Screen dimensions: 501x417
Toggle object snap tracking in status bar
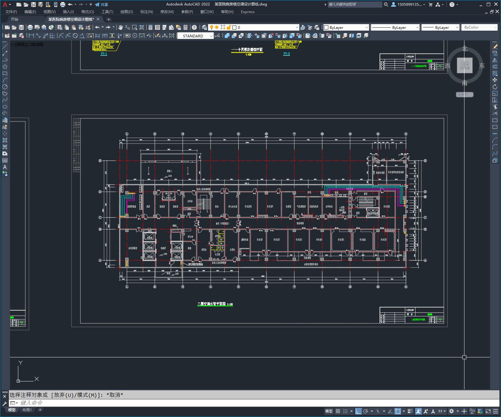pyautogui.click(x=390, y=411)
